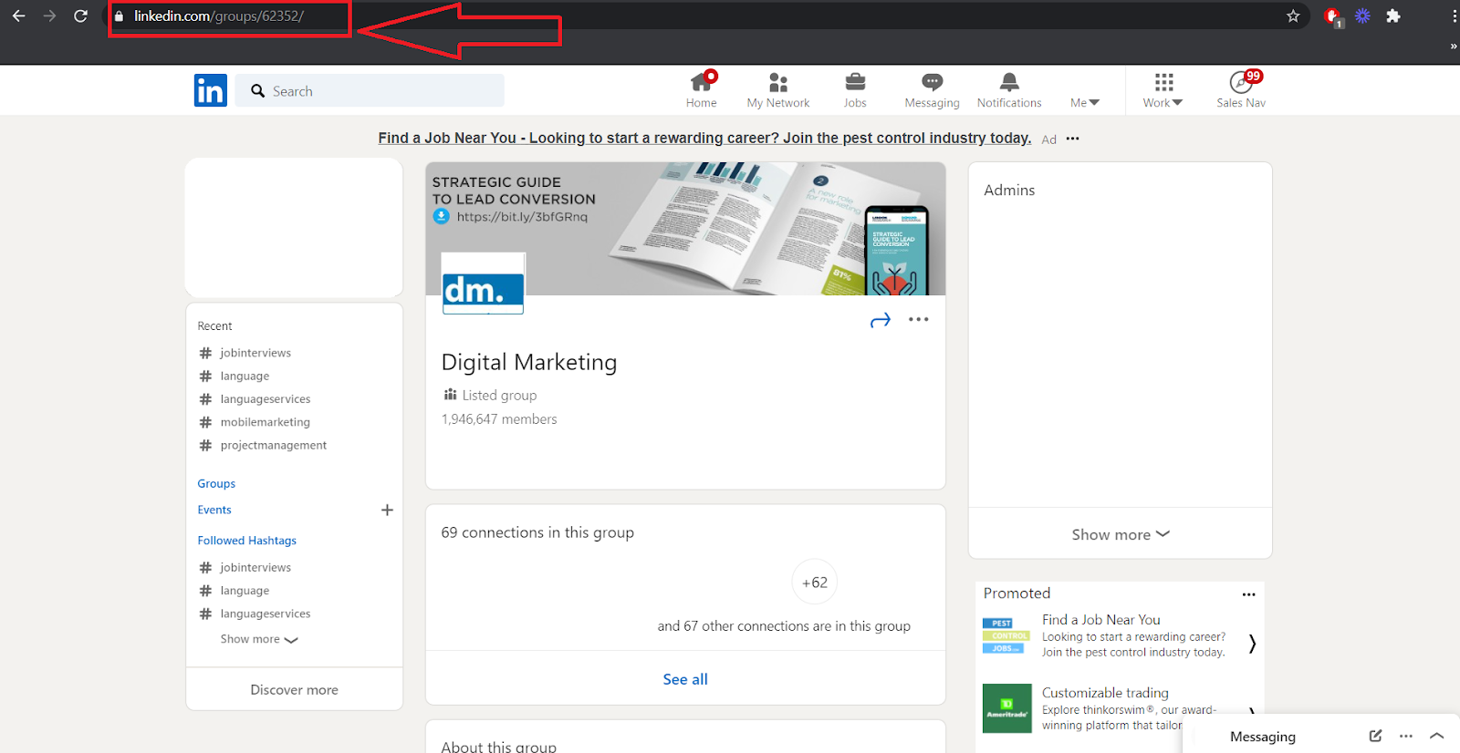Image resolution: width=1460 pixels, height=753 pixels.
Task: Click the LinkedIn logo
Action: (x=211, y=90)
